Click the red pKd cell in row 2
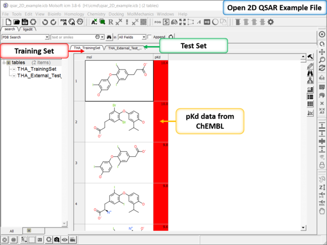 [x=160, y=122]
